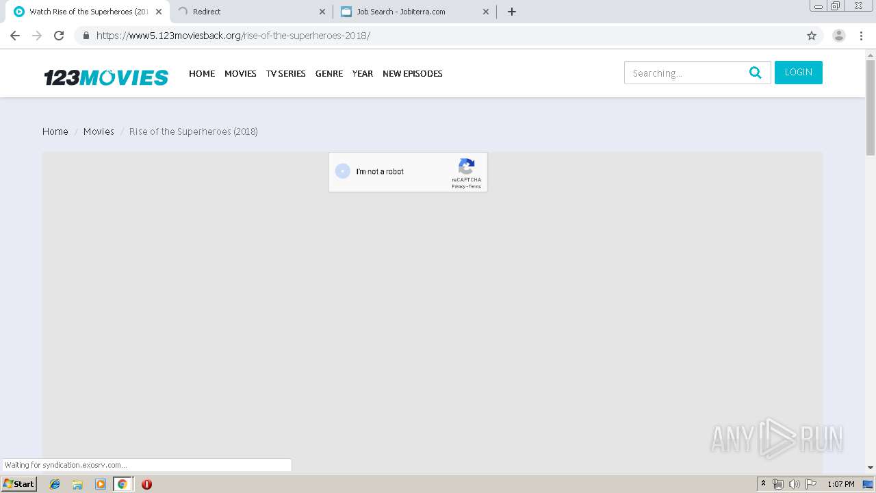Bookmark this page with the star icon
Image resolution: width=876 pixels, height=493 pixels.
(812, 36)
